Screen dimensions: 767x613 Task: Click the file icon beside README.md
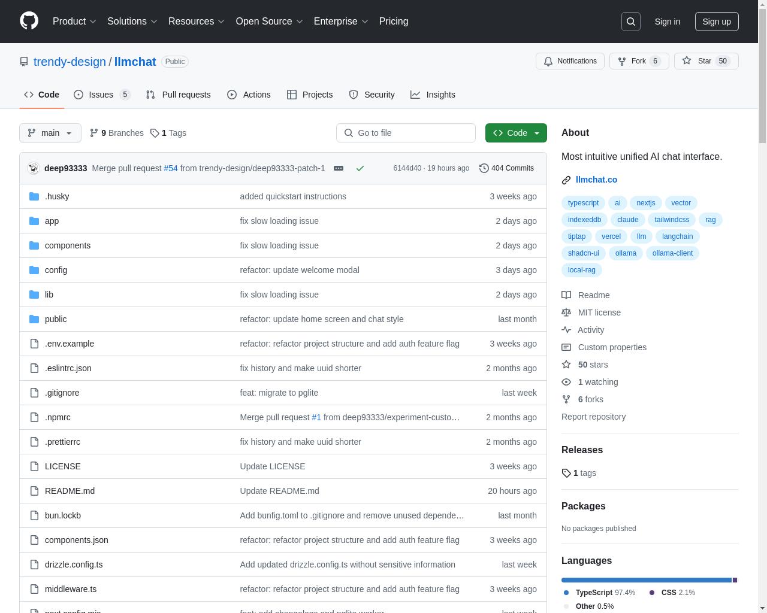[34, 491]
